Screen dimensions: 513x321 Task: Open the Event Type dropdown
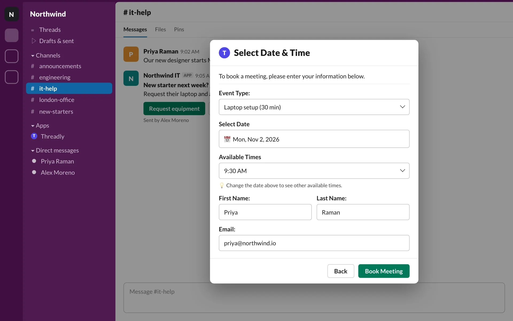pyautogui.click(x=314, y=107)
